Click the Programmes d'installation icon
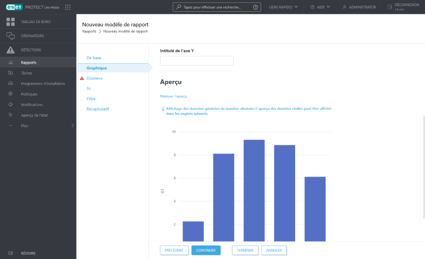 pyautogui.click(x=10, y=83)
